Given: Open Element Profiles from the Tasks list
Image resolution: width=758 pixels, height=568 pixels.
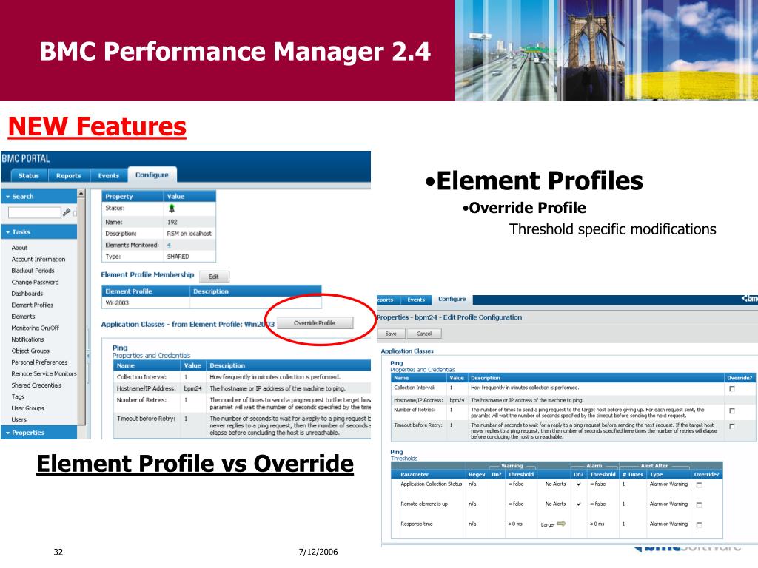Looking at the screenshot, I should tap(33, 305).
